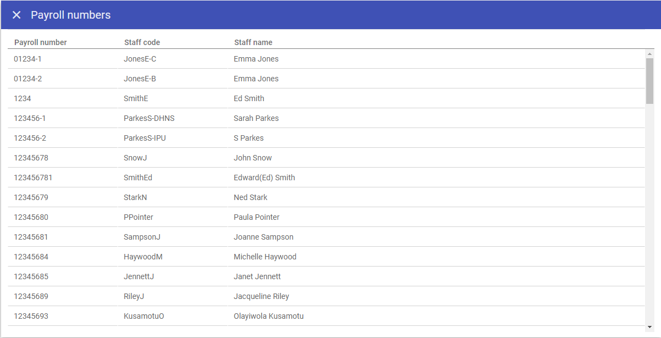Select payroll number 12345681
This screenshot has width=661, height=338.
[31, 237]
